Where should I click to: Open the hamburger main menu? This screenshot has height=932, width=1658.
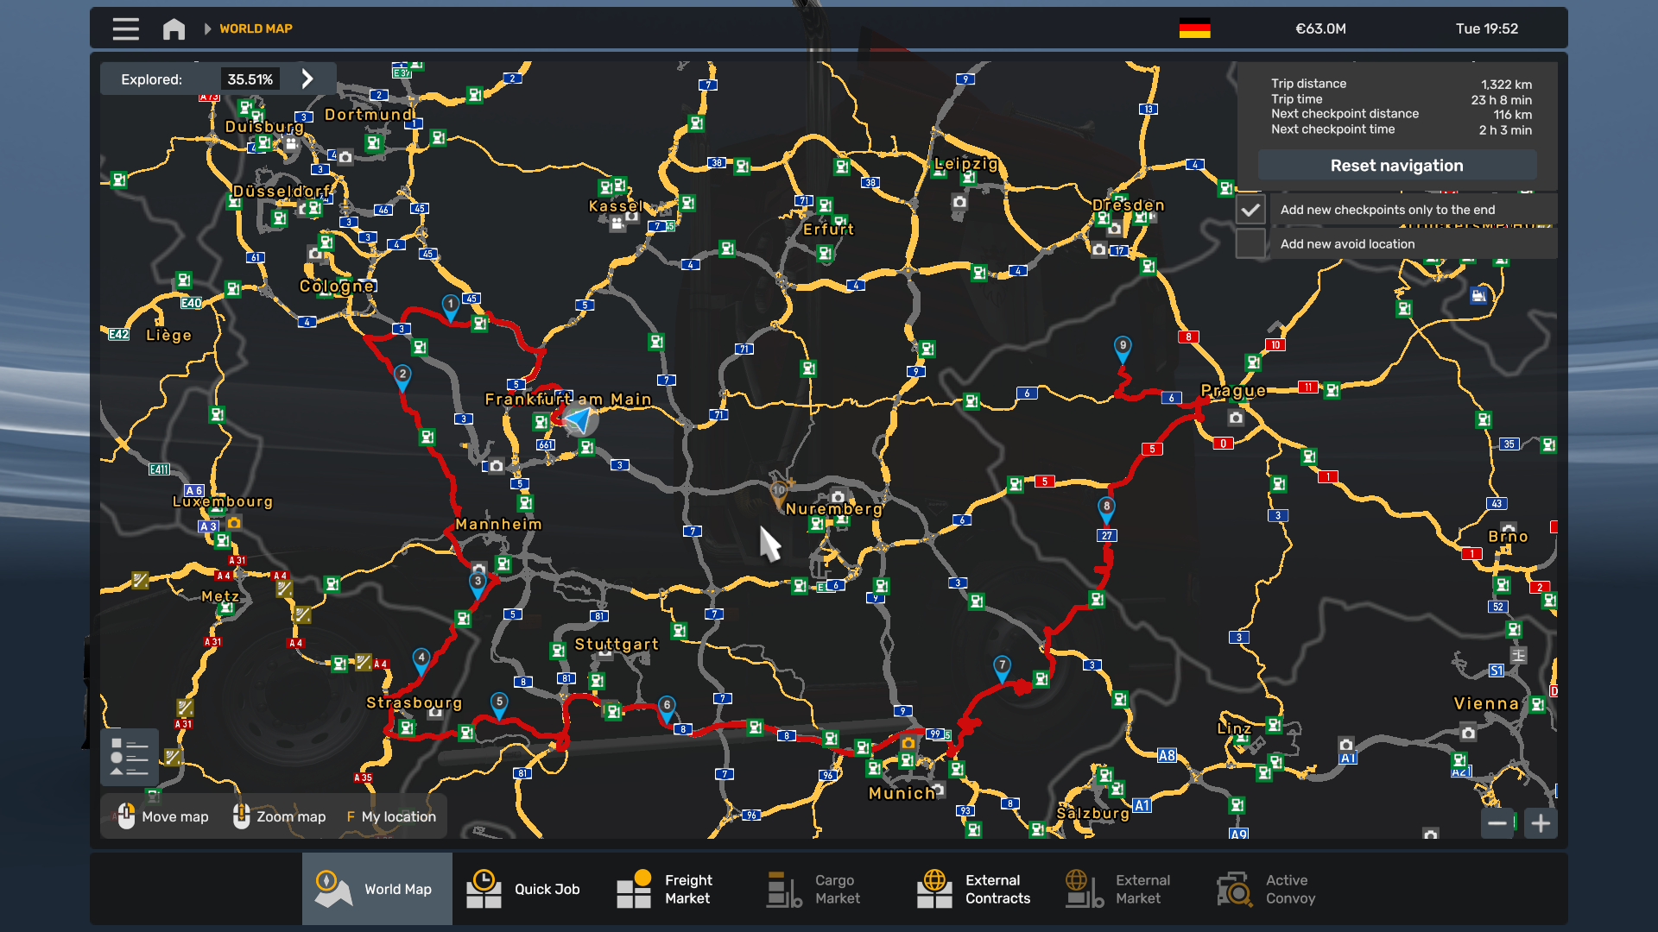[x=125, y=28]
